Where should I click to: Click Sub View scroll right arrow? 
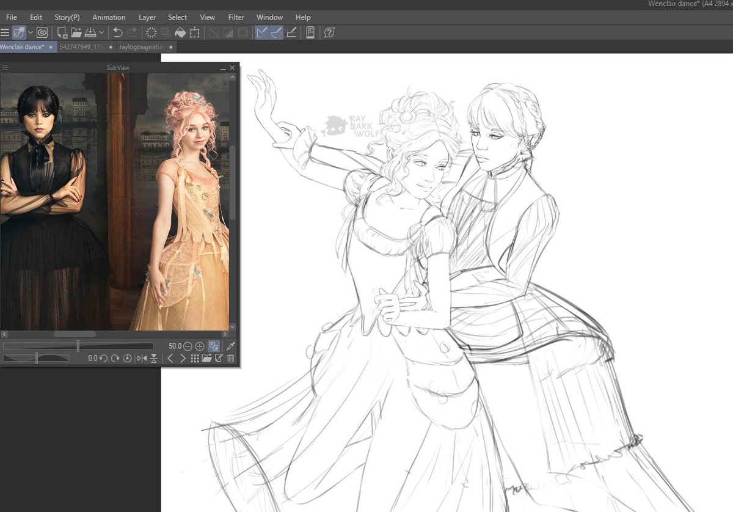point(225,334)
